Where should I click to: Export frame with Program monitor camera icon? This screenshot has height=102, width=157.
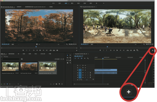click(x=134, y=50)
